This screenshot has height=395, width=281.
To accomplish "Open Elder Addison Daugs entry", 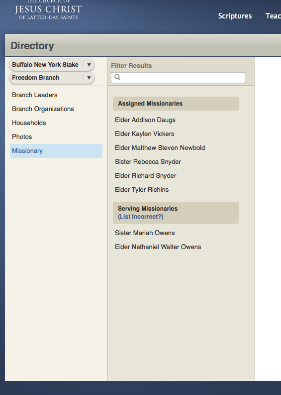I will pyautogui.click(x=145, y=120).
